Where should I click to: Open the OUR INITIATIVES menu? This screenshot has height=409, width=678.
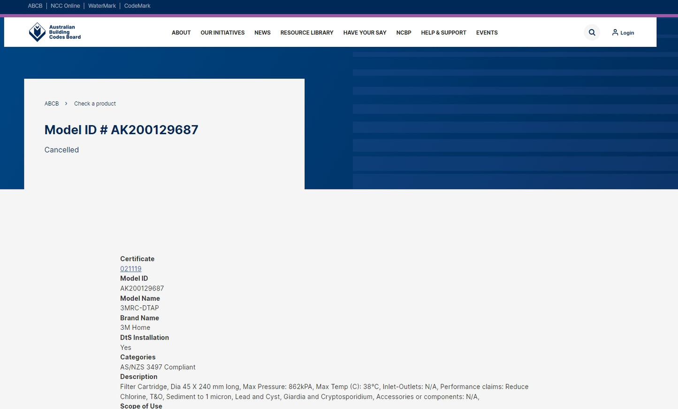(222, 33)
